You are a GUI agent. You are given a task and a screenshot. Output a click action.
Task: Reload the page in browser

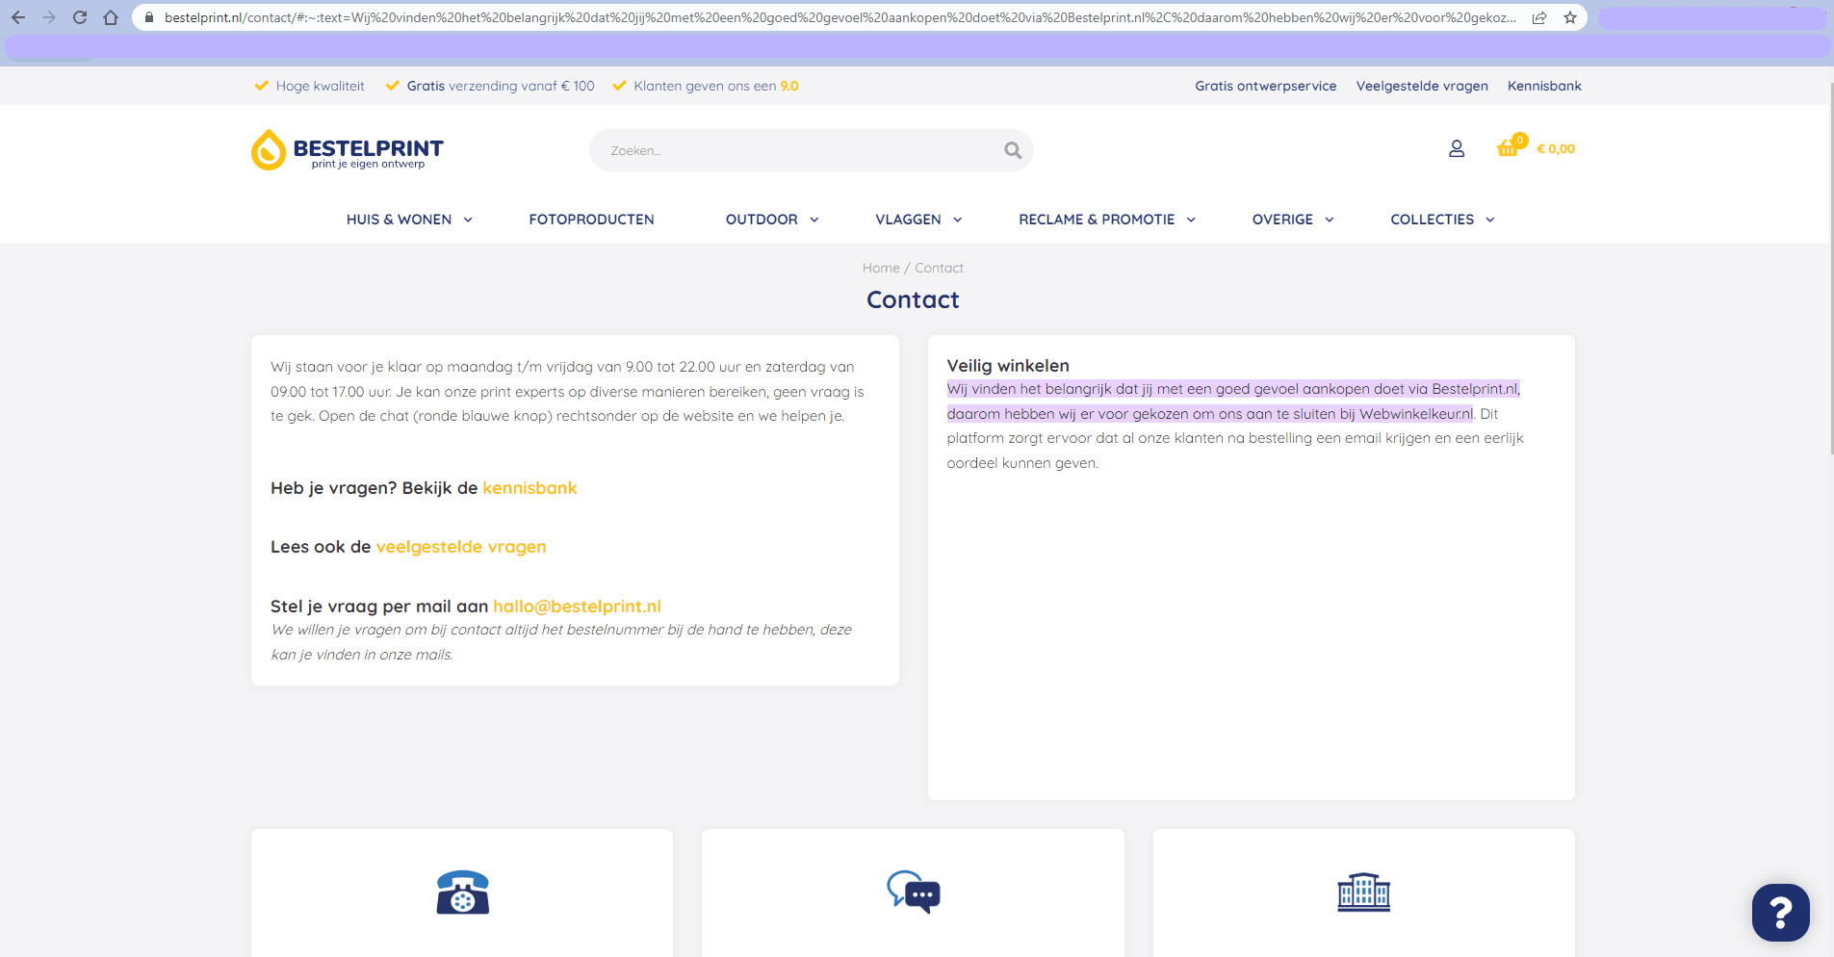point(80,17)
